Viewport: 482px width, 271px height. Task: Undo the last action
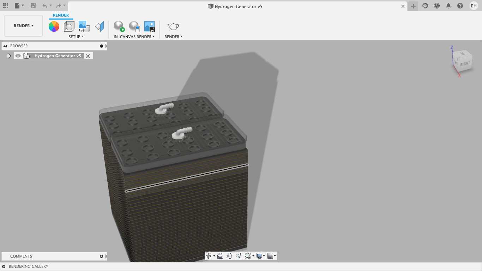point(44,6)
